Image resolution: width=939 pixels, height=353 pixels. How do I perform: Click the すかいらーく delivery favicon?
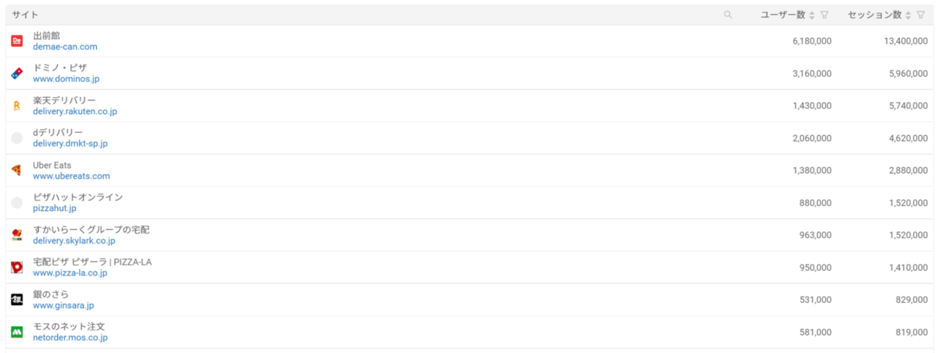(x=17, y=235)
